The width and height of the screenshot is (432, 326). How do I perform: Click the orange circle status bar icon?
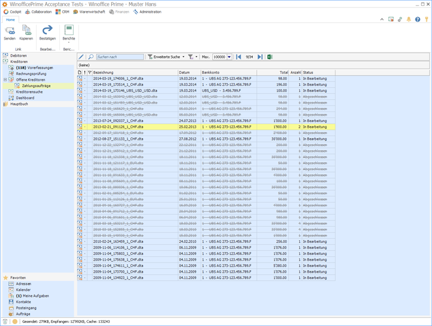pyautogui.click(x=15, y=322)
